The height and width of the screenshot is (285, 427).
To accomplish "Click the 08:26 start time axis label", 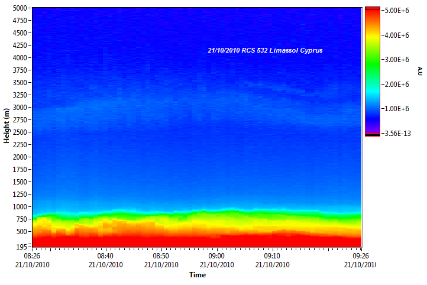I will tap(32, 257).
